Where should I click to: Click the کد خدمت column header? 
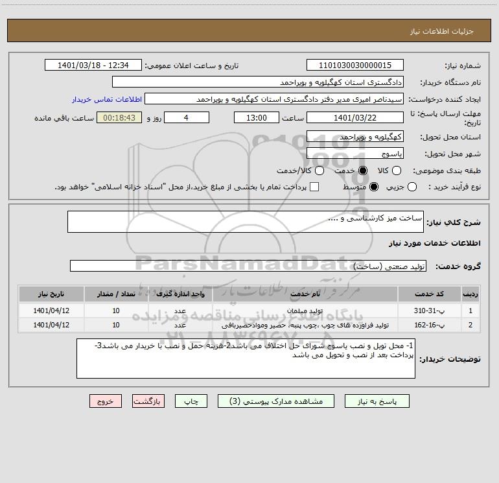[429, 294]
